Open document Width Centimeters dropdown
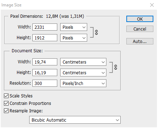The image size is (158, 128). (83, 62)
